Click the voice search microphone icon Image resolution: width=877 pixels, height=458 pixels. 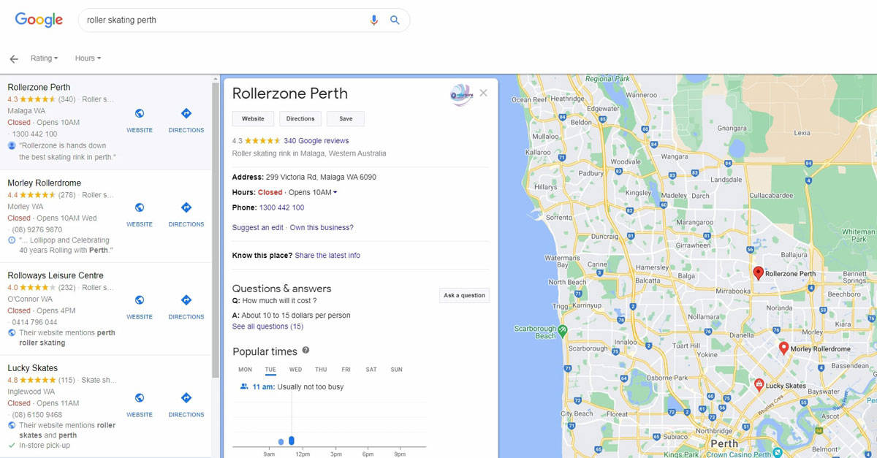click(x=374, y=20)
